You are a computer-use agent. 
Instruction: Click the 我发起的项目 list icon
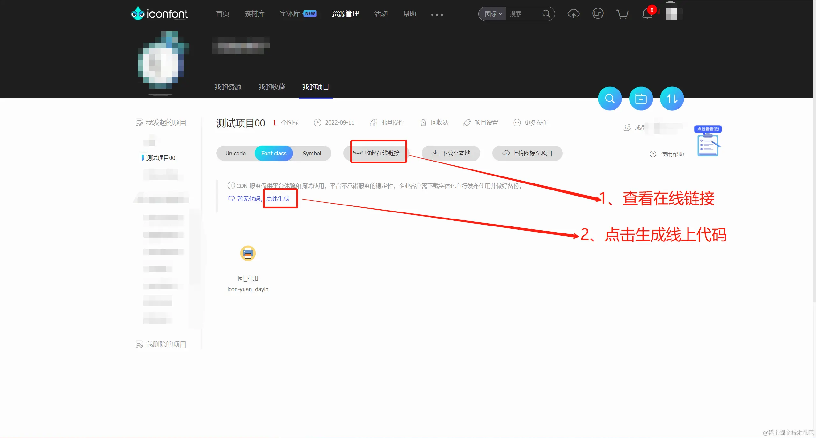(x=139, y=122)
